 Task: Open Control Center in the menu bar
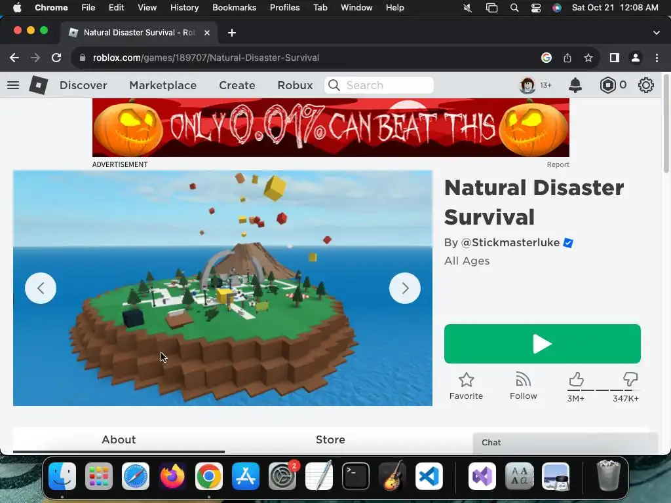pos(536,8)
